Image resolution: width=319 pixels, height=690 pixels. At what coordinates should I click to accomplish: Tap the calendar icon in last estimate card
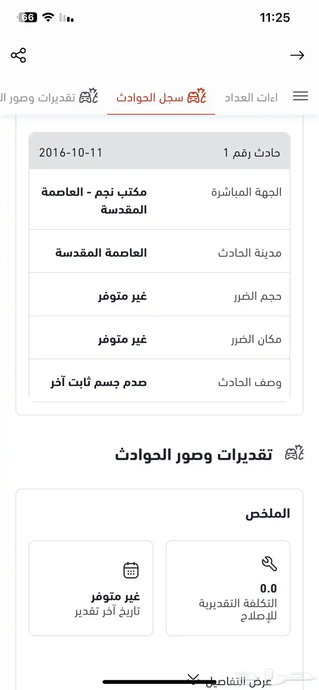click(131, 570)
